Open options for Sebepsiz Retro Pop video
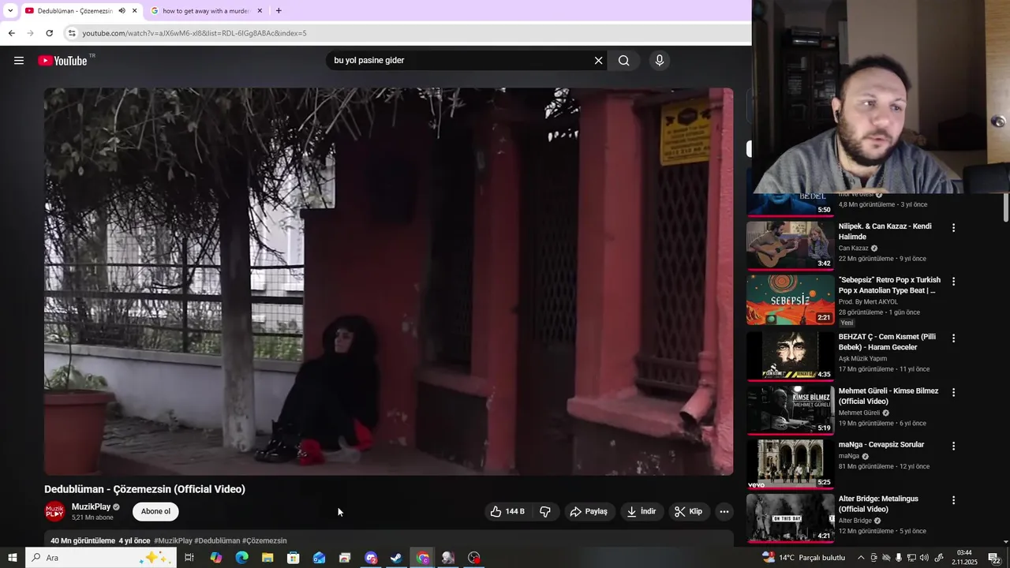The image size is (1010, 568). 953,282
